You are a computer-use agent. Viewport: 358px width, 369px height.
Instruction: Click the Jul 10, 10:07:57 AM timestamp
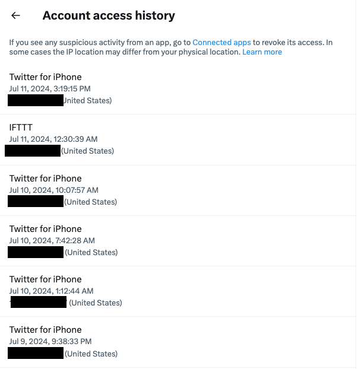(53, 190)
